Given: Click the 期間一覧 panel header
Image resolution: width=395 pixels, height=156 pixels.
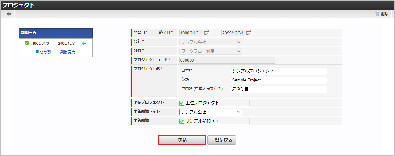Looking at the screenshot, I should (56, 33).
